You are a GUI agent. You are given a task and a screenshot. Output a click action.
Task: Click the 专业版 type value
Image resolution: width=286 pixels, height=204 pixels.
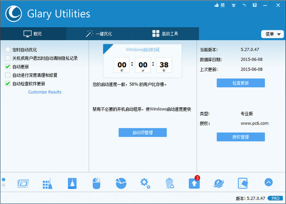pos(247,113)
